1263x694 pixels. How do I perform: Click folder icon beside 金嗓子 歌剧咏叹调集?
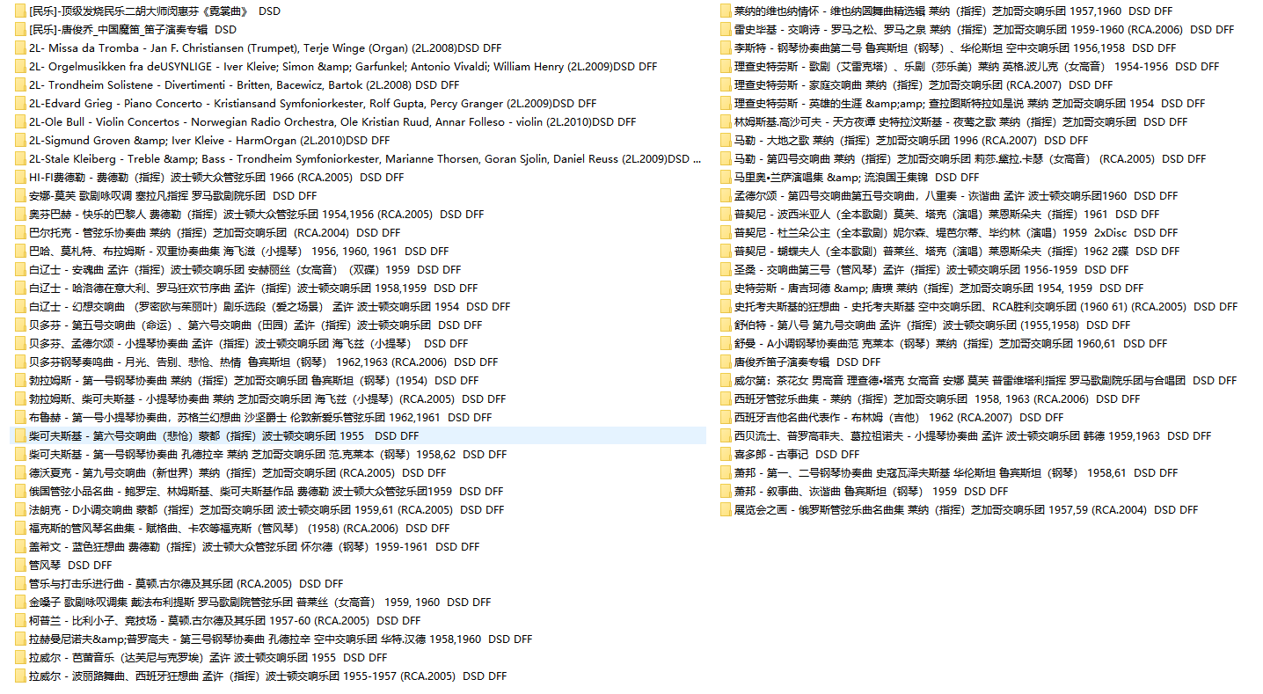[20, 602]
